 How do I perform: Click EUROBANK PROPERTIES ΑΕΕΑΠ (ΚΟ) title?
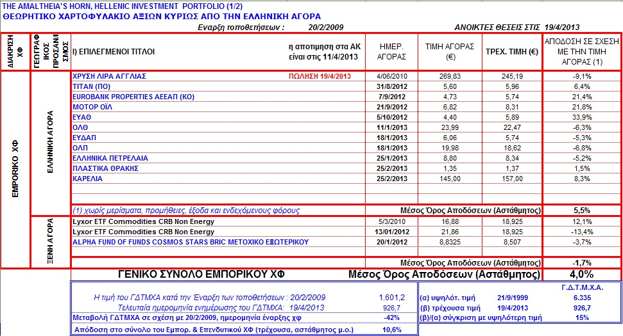133,97
